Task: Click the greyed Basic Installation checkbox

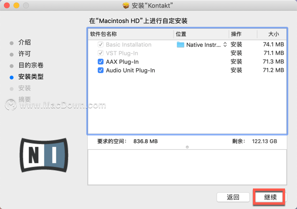Action: 101,44
